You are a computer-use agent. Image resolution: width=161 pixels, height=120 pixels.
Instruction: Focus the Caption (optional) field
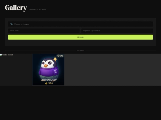pyautogui.click(x=117, y=31)
